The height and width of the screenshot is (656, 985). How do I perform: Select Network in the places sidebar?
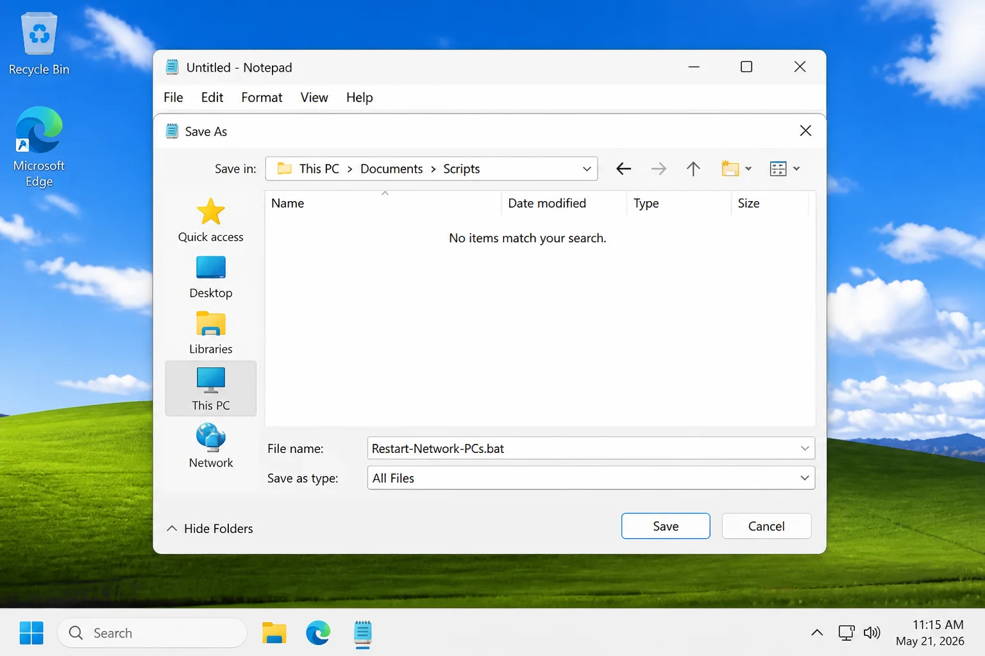click(210, 446)
